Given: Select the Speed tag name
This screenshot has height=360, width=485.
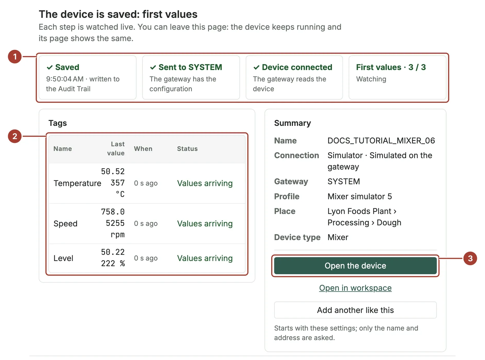Looking at the screenshot, I should tap(65, 224).
